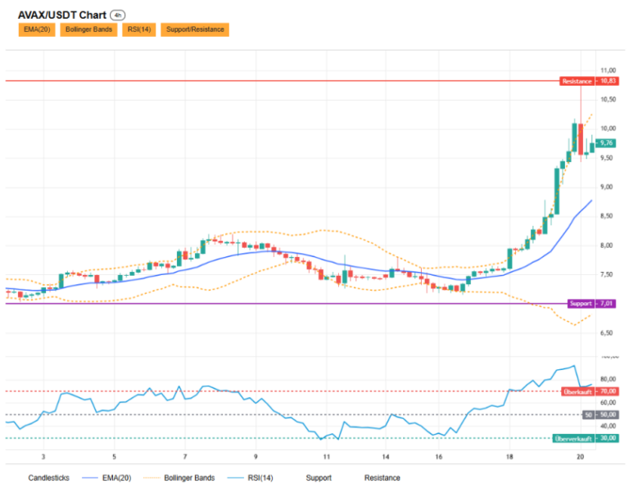The width and height of the screenshot is (629, 483).
Task: Toggle the EMA(20) indicator tag
Action: click(x=37, y=29)
